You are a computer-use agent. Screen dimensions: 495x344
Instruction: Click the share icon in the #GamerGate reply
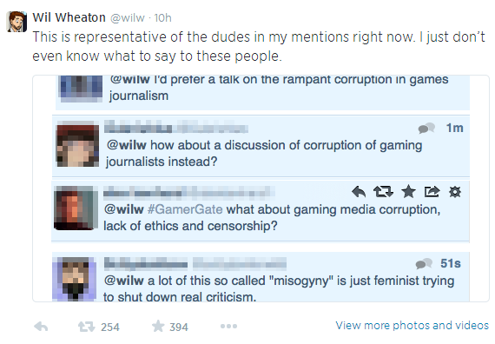point(432,192)
